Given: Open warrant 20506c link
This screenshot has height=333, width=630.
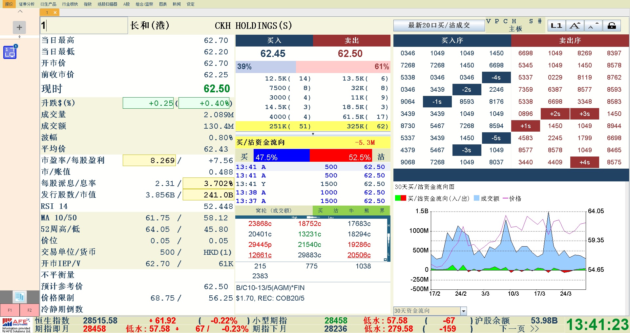Looking at the screenshot, I should (359, 255).
